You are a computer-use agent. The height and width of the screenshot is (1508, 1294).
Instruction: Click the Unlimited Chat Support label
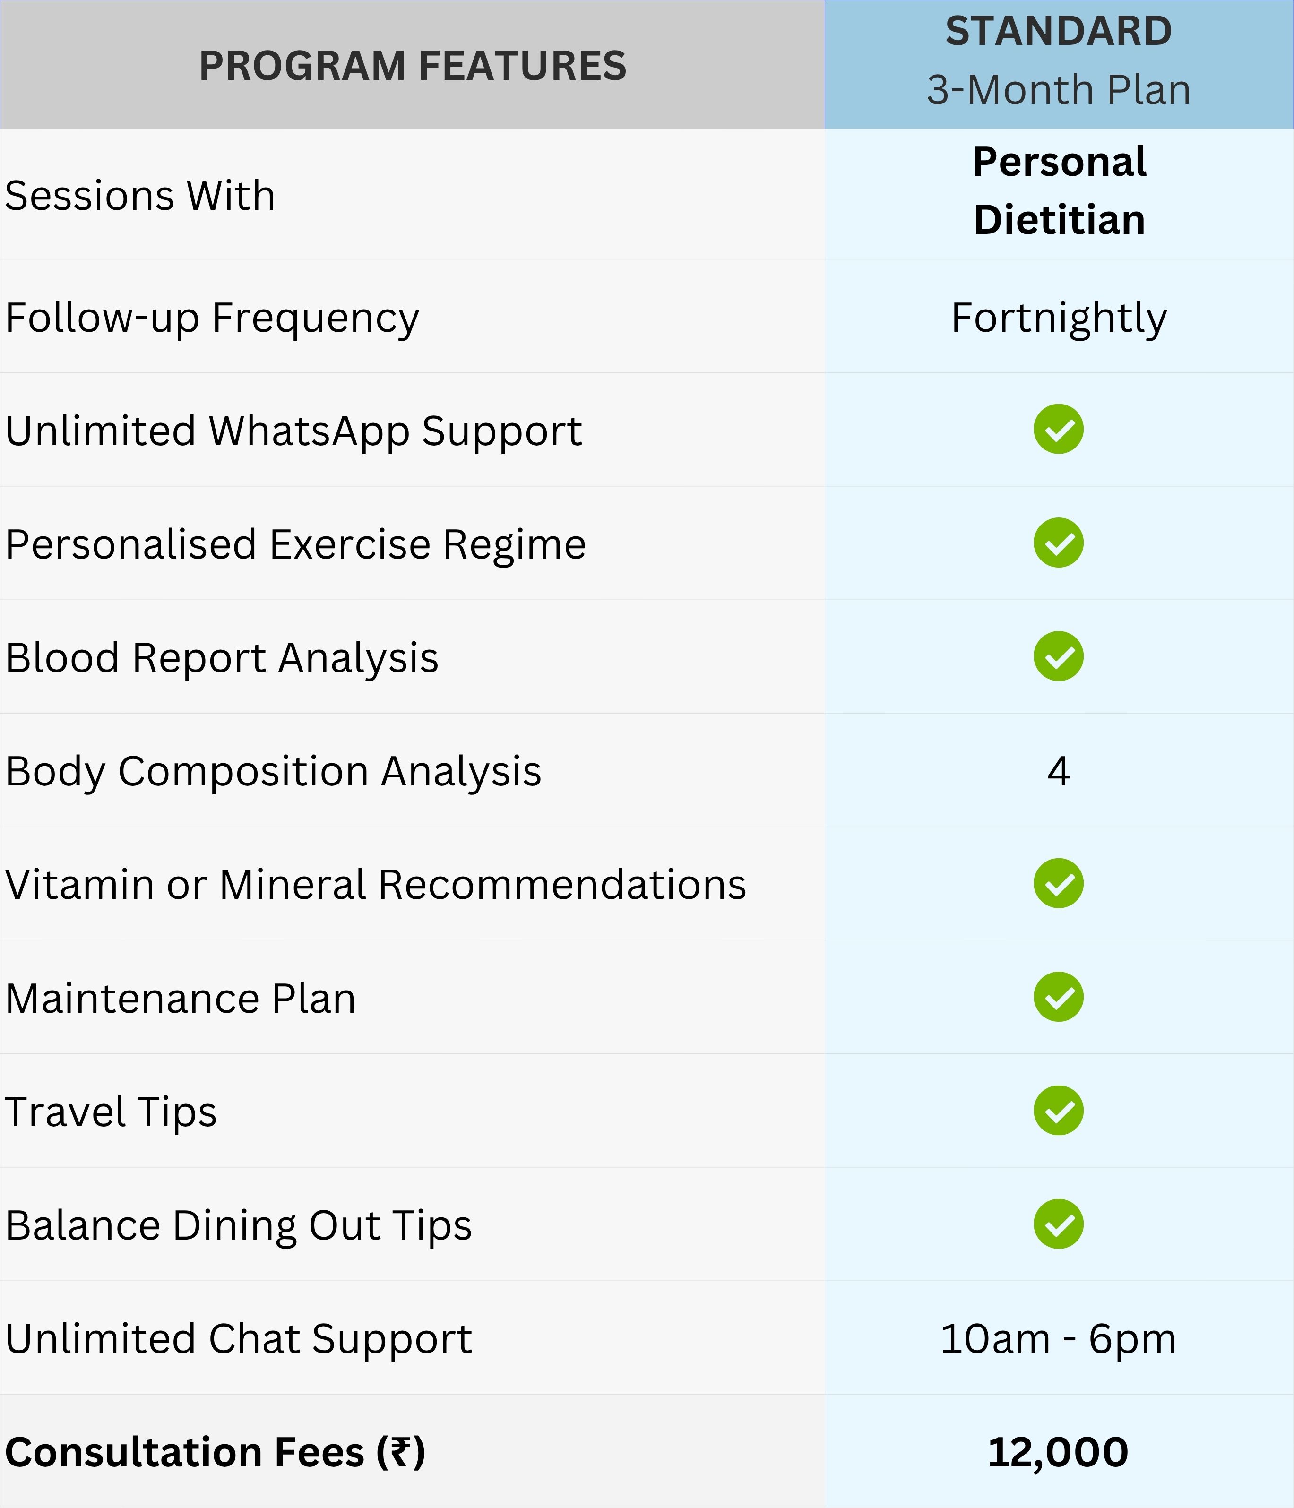pos(239,1338)
